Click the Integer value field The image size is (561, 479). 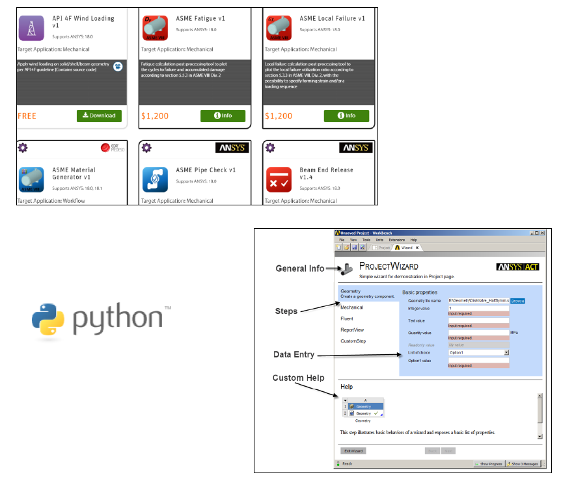479,308
